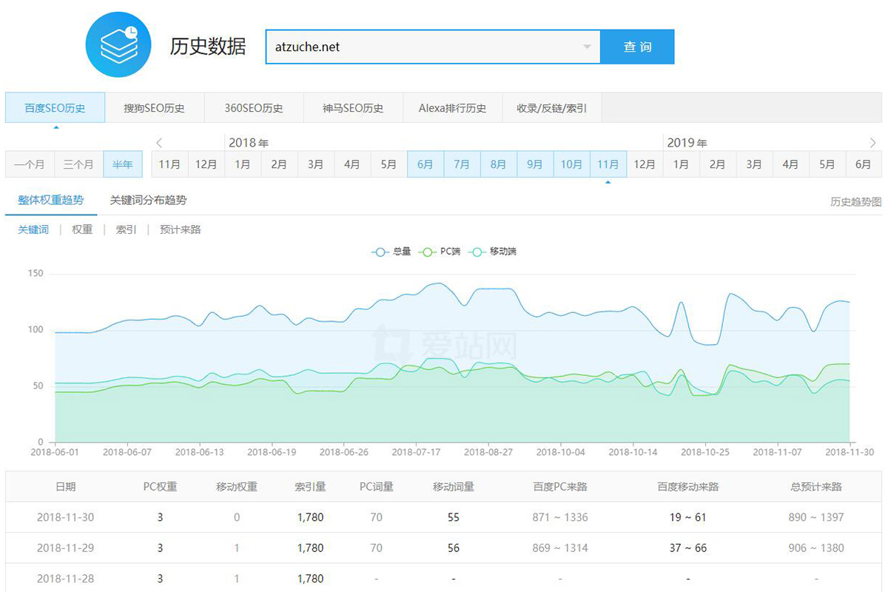Click the right chevron beside 2019年
The width and height of the screenshot is (888, 592).
(872, 142)
